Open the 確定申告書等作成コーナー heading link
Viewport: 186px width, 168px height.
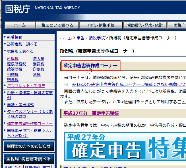90,66
